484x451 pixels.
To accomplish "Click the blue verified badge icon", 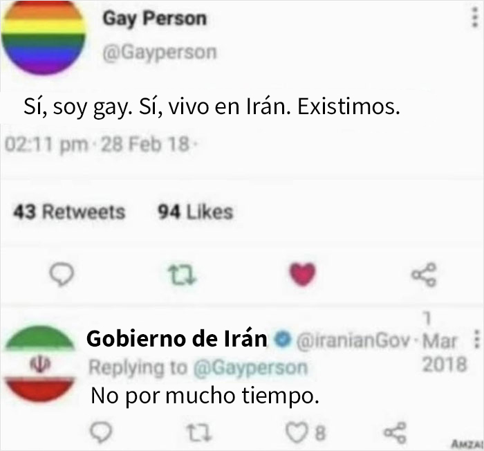I will click(x=283, y=338).
